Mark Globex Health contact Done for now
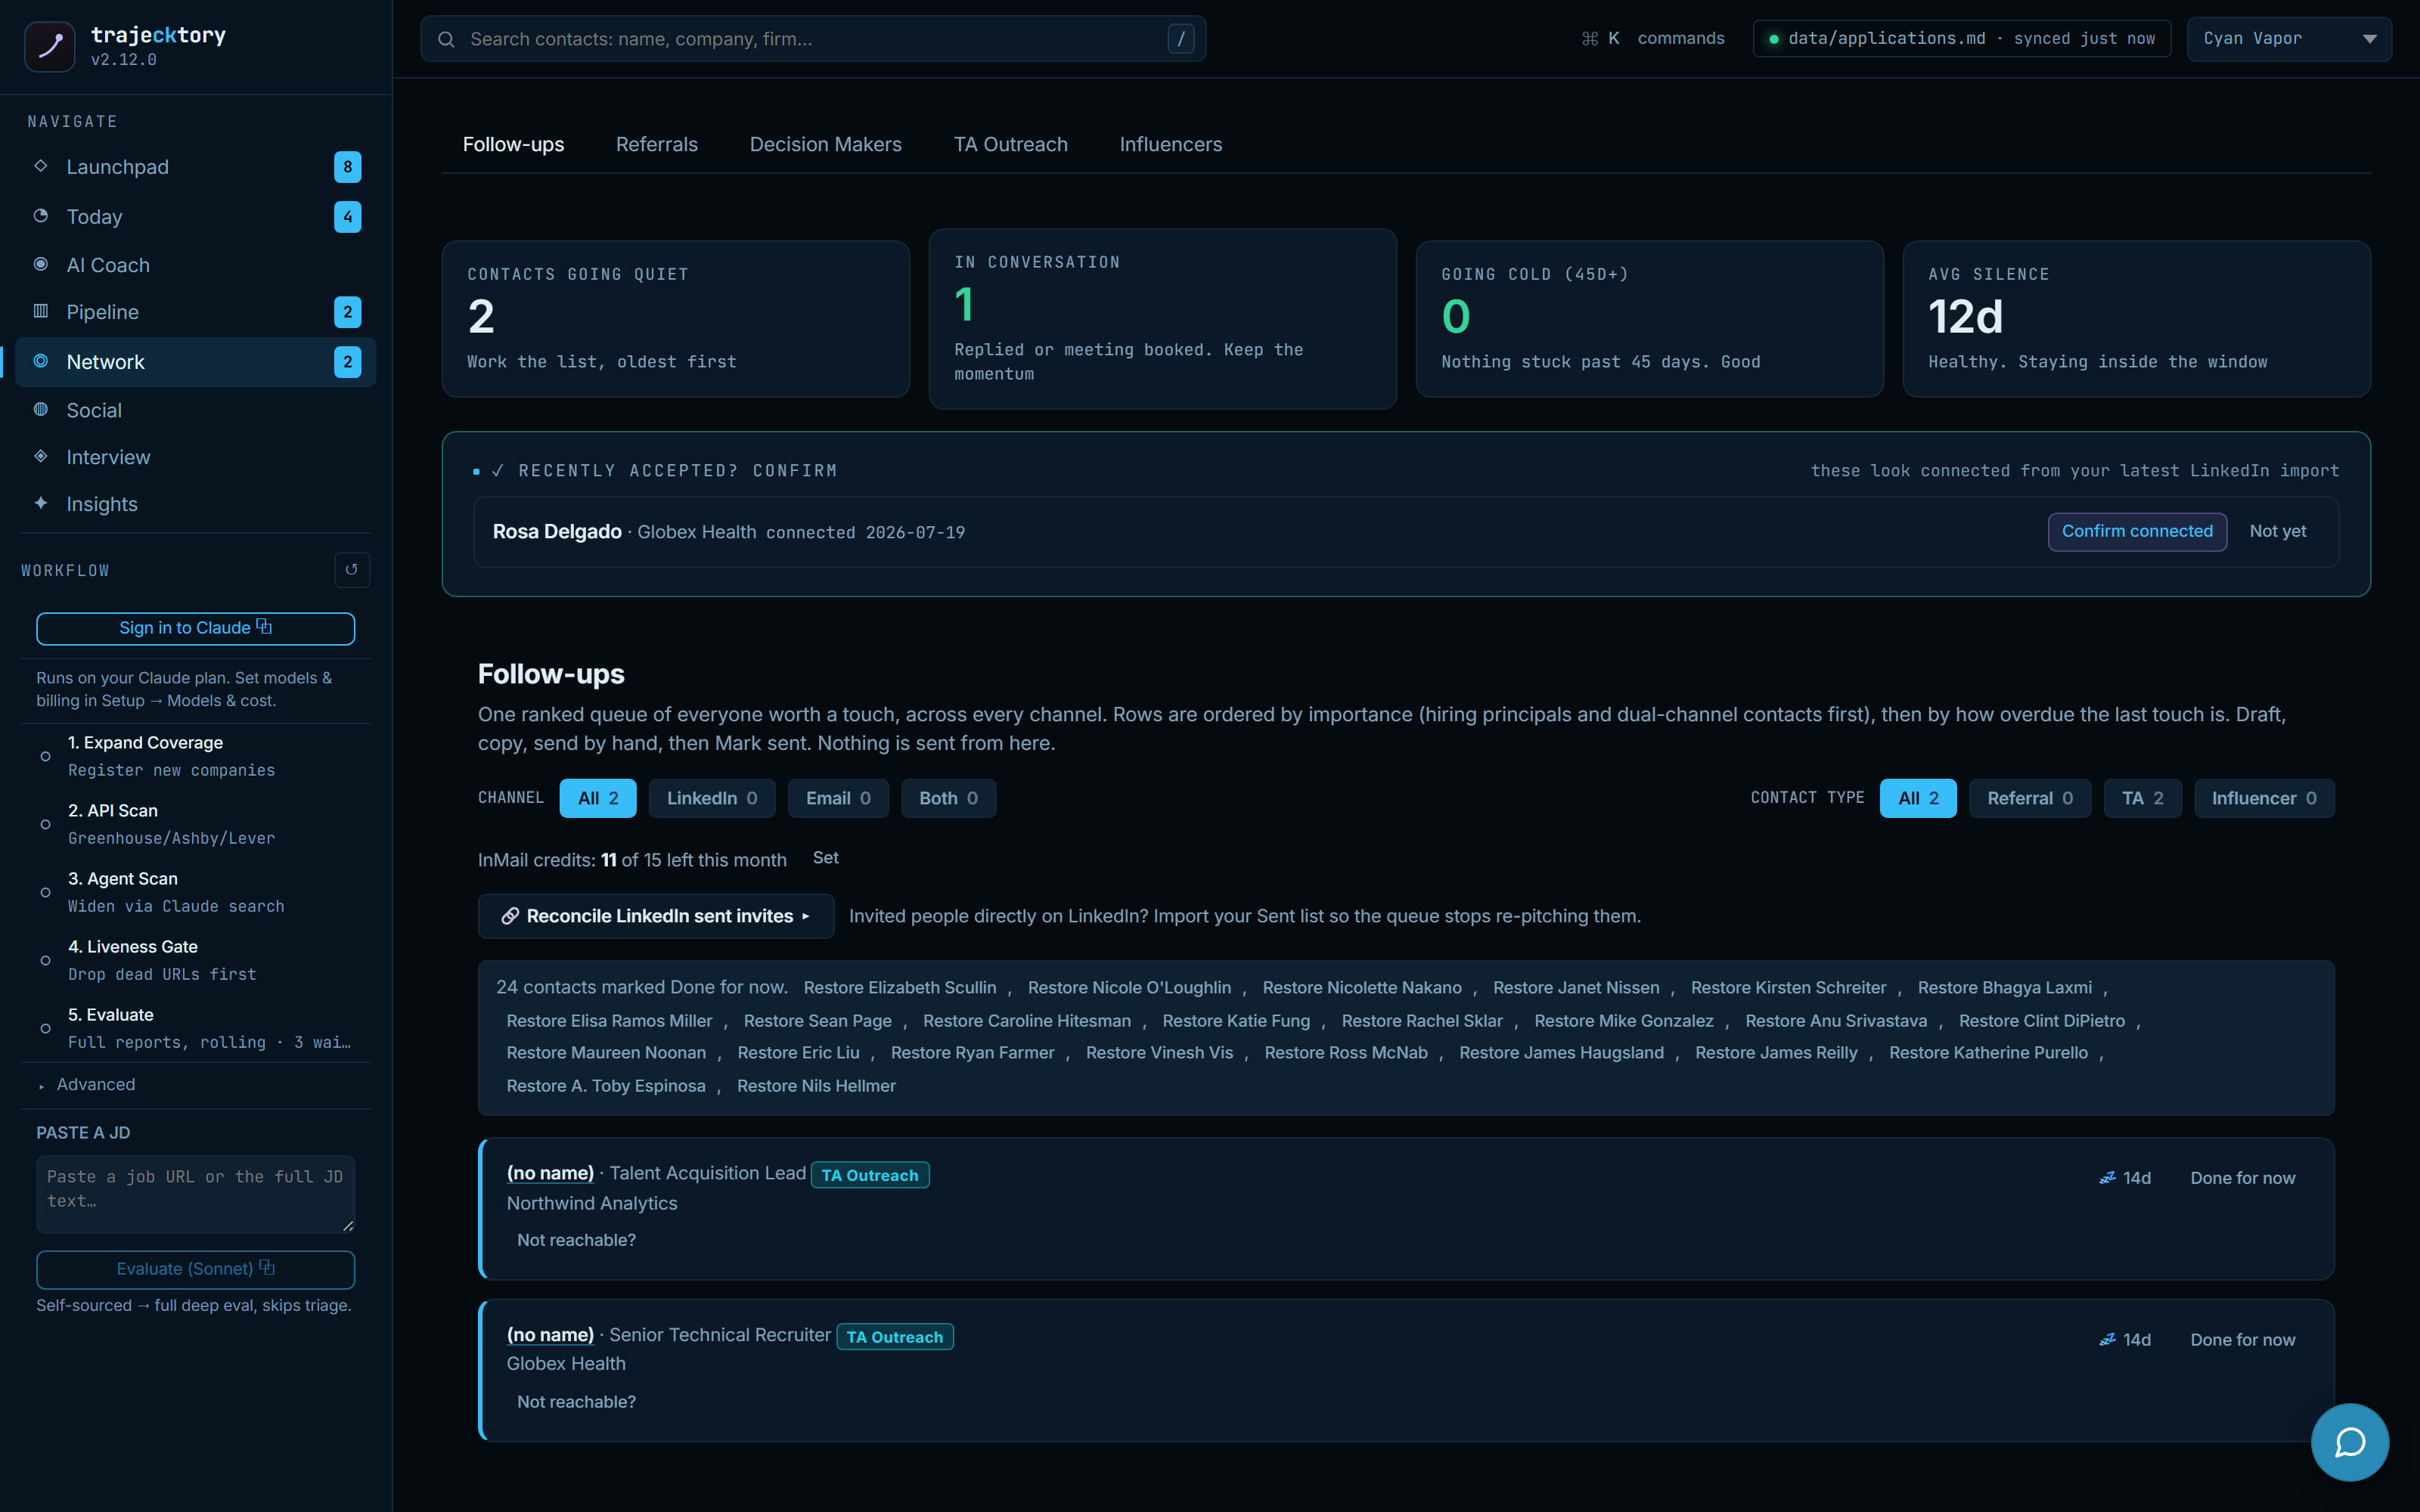Image resolution: width=2420 pixels, height=1512 pixels. pyautogui.click(x=2242, y=1341)
